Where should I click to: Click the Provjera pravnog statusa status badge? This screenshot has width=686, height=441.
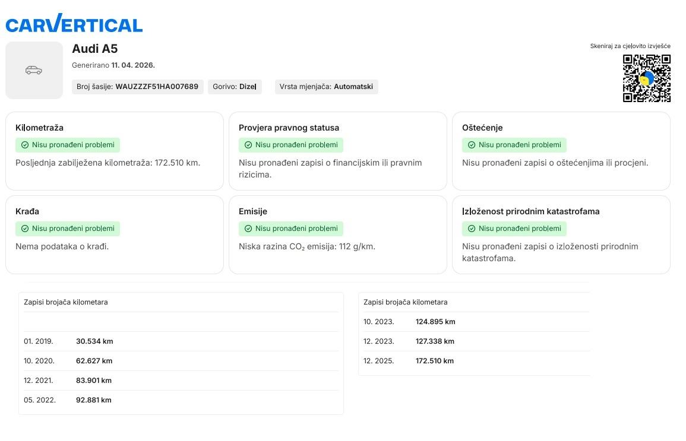291,145
